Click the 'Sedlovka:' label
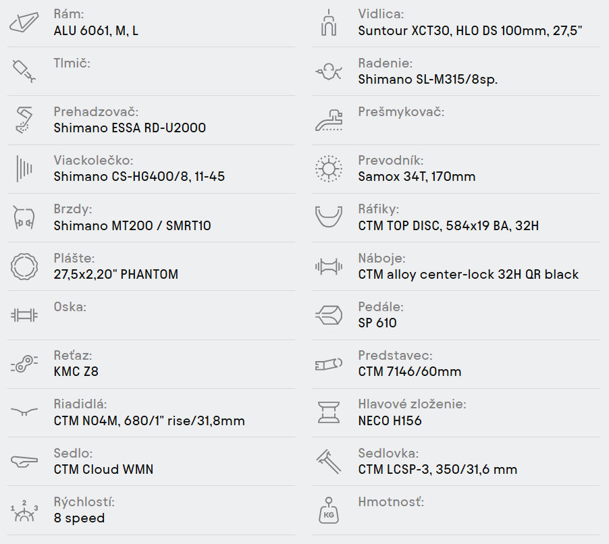The width and height of the screenshot is (609, 544). point(388,453)
